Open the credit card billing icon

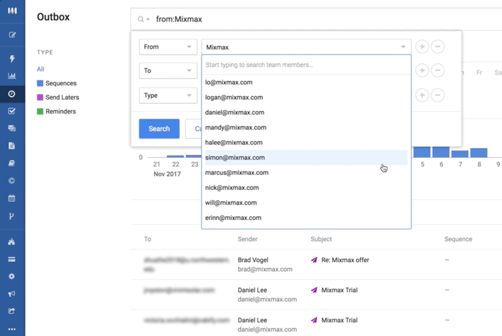[x=12, y=260]
